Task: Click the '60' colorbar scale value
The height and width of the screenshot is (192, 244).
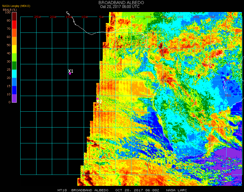Action: click(x=8, y=37)
